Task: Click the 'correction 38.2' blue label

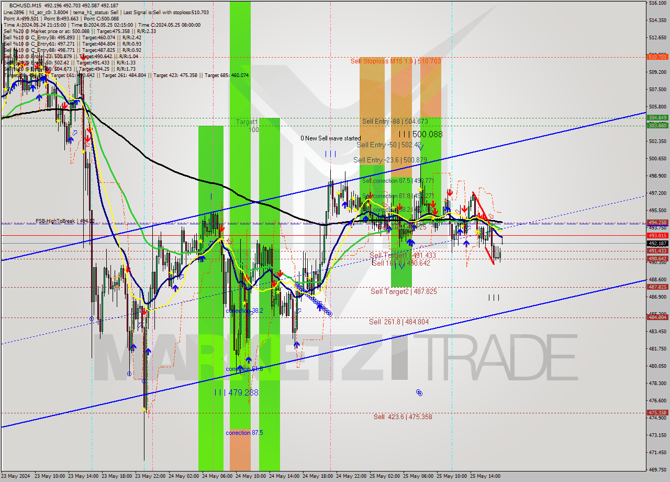Action: [x=244, y=311]
